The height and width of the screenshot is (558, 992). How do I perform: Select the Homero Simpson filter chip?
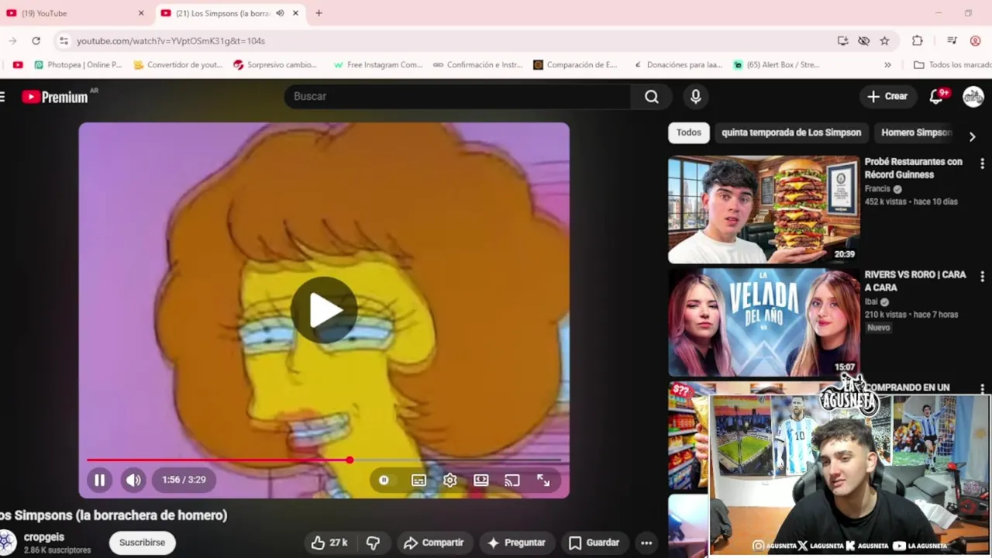tap(916, 133)
